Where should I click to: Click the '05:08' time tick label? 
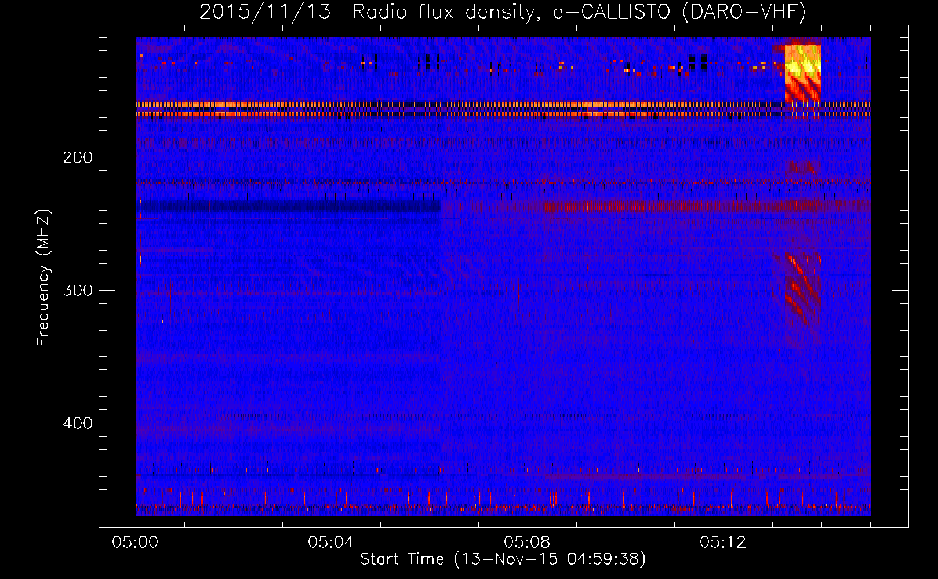(x=527, y=543)
